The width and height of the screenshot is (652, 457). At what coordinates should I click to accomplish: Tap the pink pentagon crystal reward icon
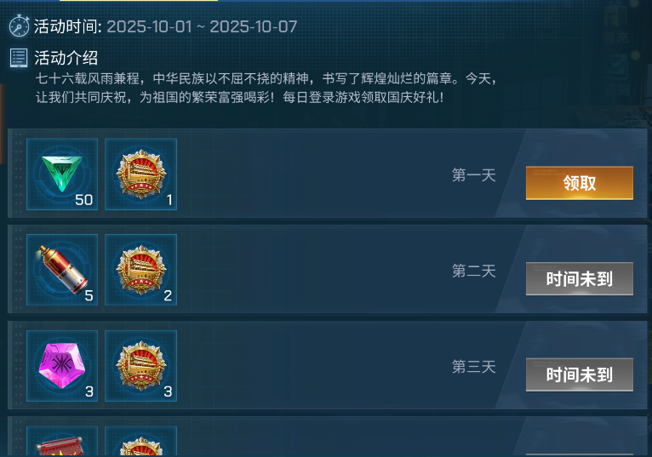(62, 366)
